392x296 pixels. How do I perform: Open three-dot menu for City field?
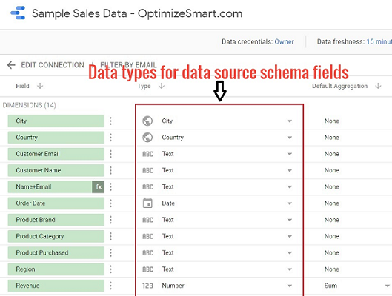coord(110,121)
